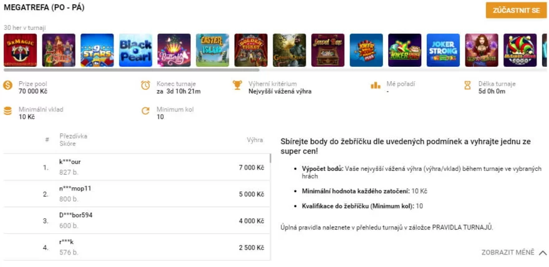Open the Butterfly game icon

(x=174, y=51)
